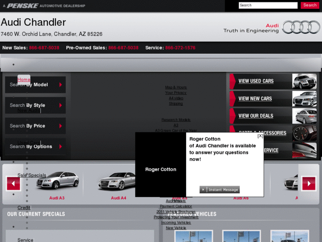Click the Audi A4 model label
The image size is (322, 242).
(x=119, y=198)
